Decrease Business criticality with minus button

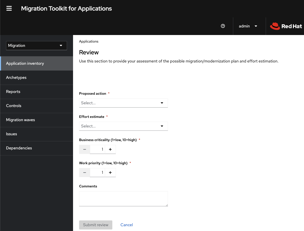coord(85,149)
